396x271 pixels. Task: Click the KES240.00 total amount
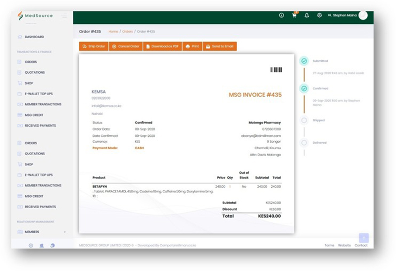(269, 216)
